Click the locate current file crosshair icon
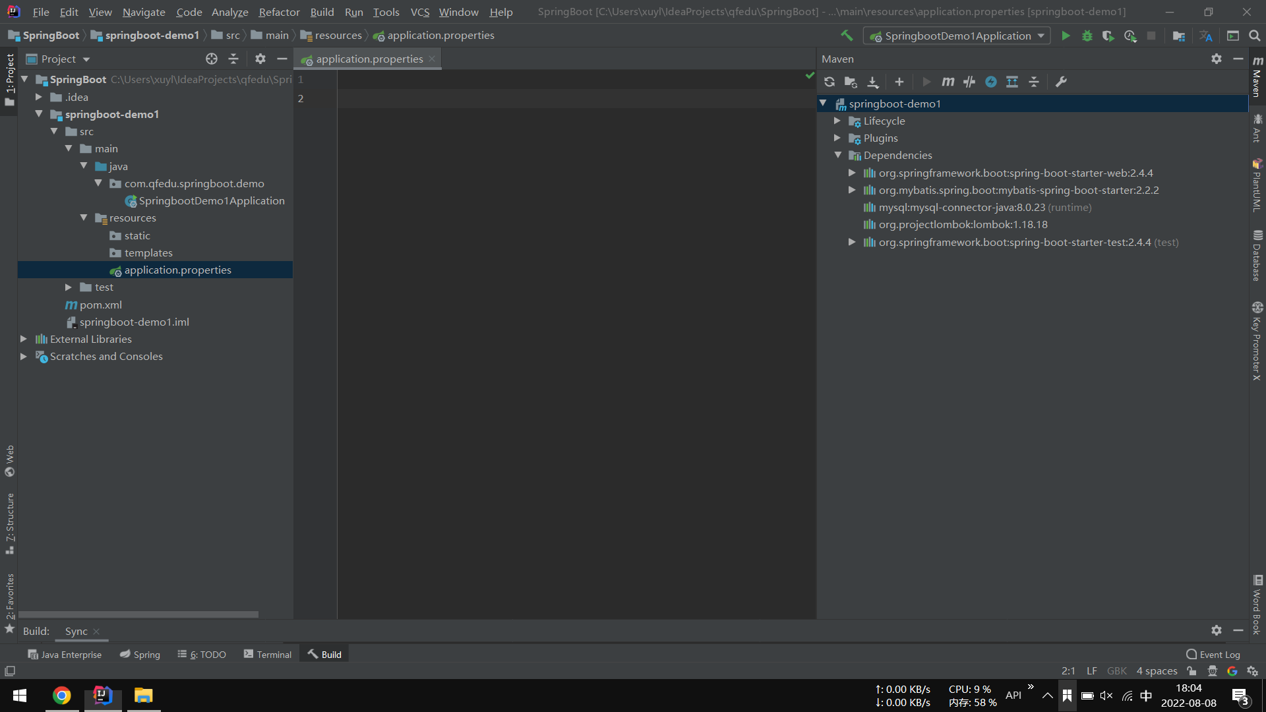Viewport: 1266px width, 712px height. [212, 59]
